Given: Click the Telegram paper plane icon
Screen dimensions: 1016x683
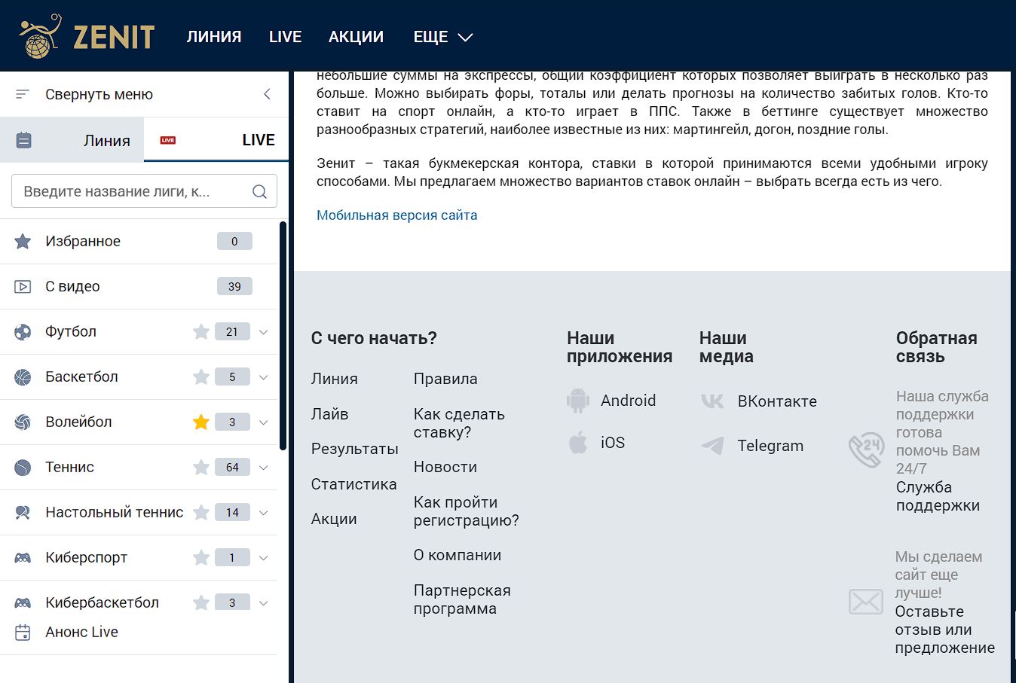Looking at the screenshot, I should [x=712, y=446].
